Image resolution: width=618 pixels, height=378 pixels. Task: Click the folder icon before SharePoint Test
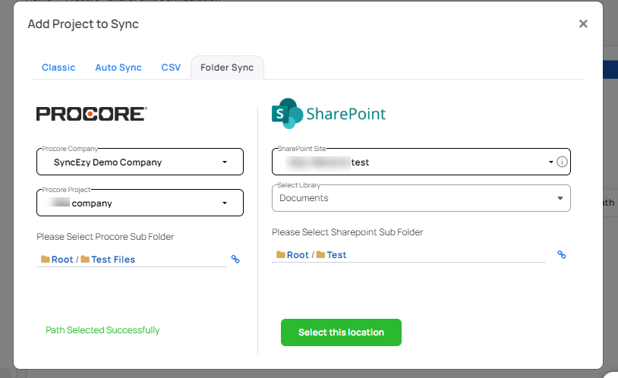coord(320,254)
